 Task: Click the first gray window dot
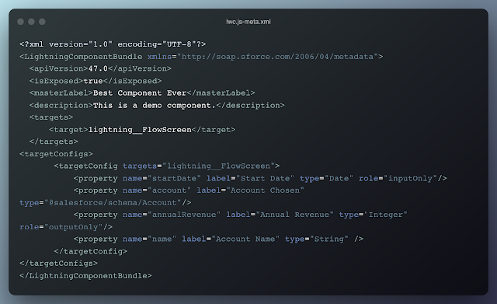coord(21,22)
